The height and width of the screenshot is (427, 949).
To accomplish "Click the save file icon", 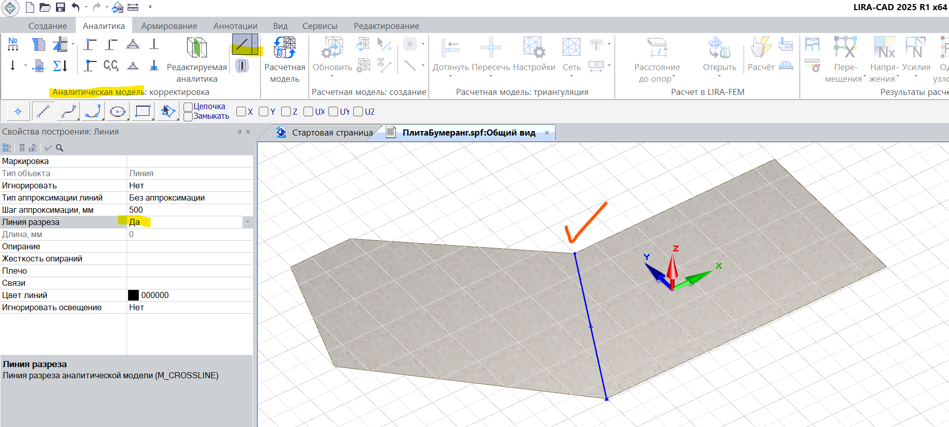I will 60,7.
